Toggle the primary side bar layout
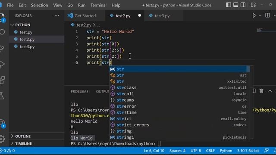 pyautogui.click(x=229, y=5)
